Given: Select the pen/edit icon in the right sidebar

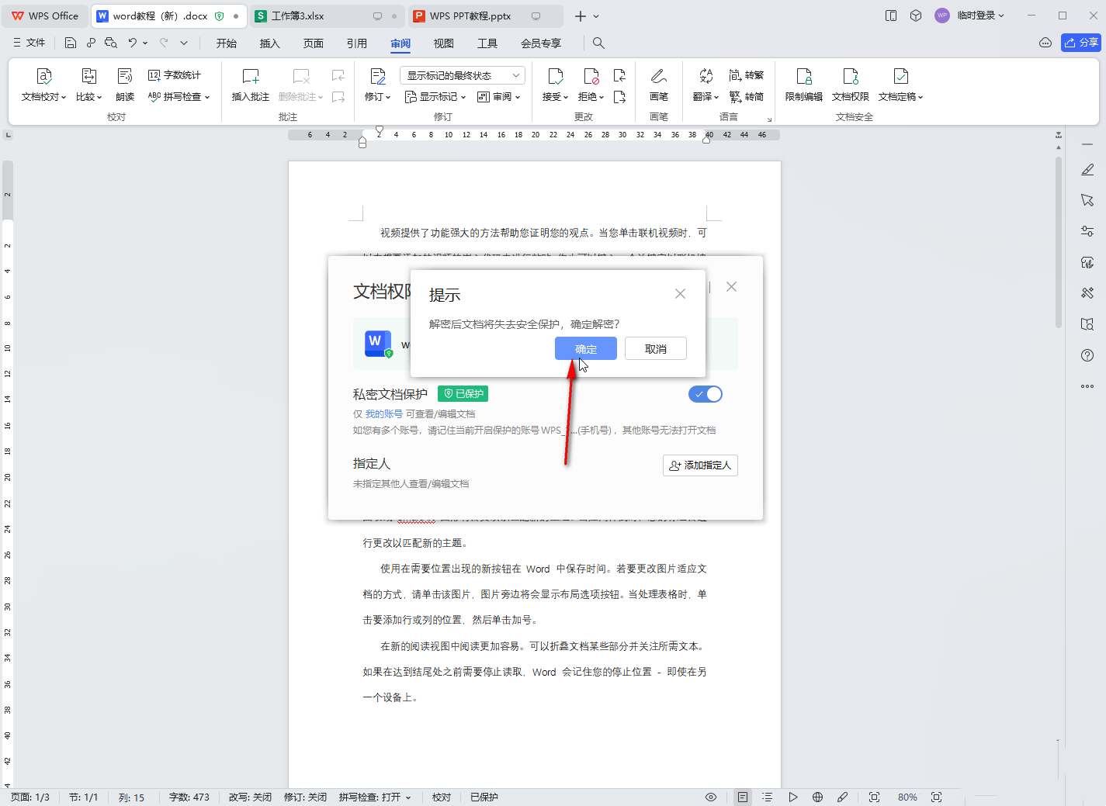Looking at the screenshot, I should pos(1087,169).
